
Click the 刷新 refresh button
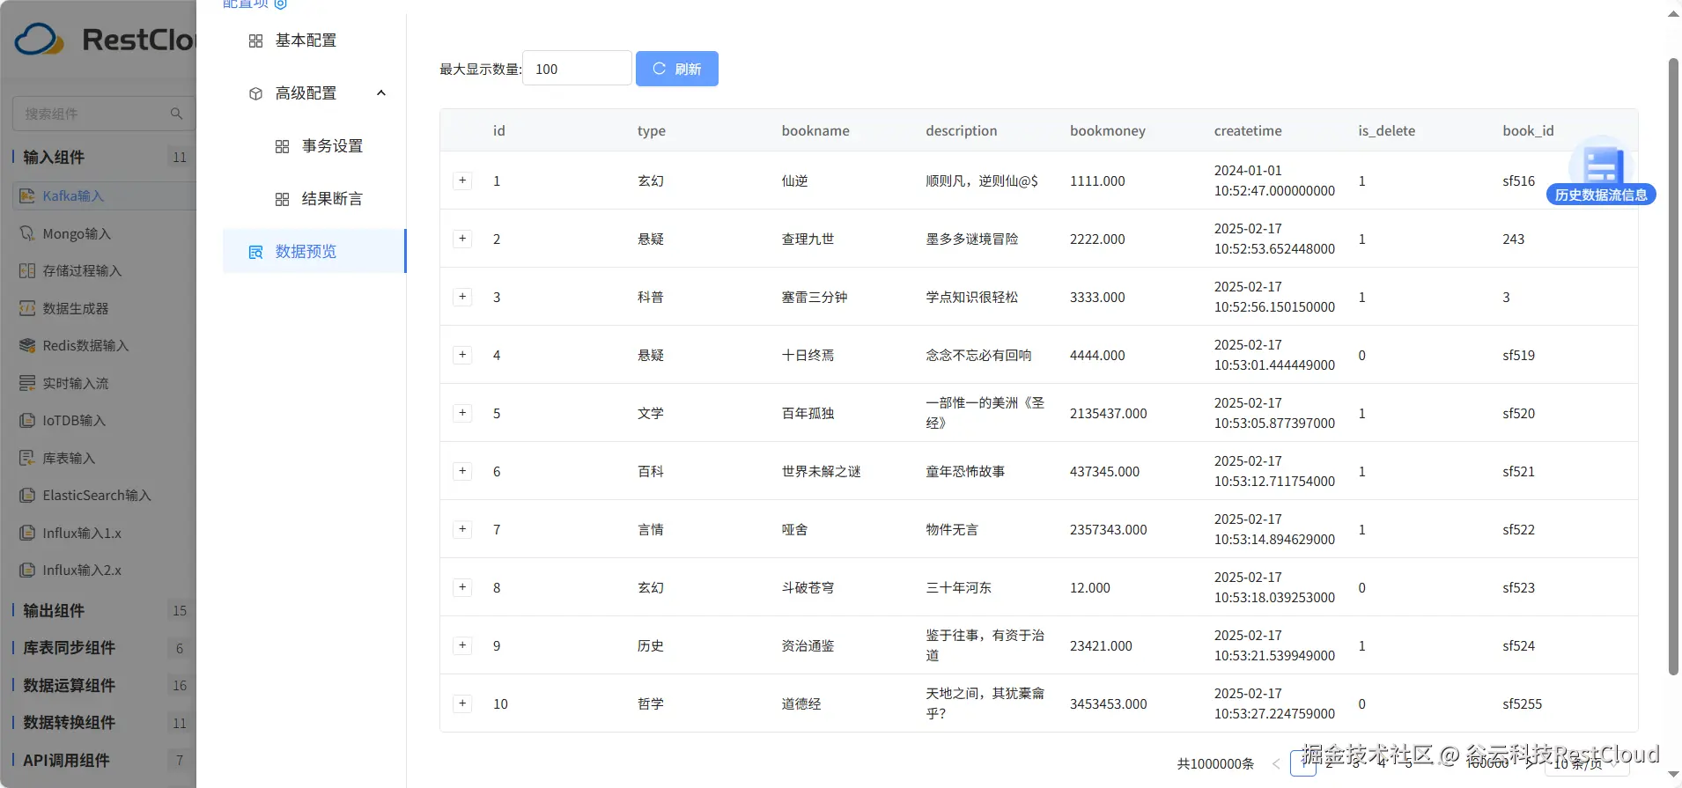[x=676, y=69]
